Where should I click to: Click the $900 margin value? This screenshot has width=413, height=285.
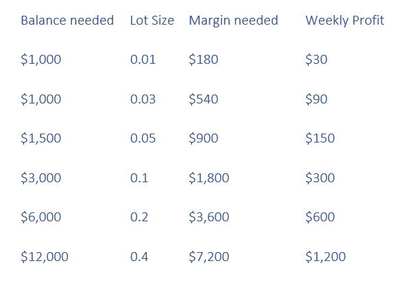tap(204, 138)
